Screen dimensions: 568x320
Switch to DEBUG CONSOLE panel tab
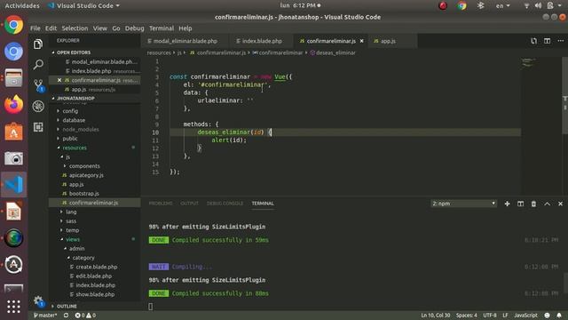pyautogui.click(x=225, y=204)
